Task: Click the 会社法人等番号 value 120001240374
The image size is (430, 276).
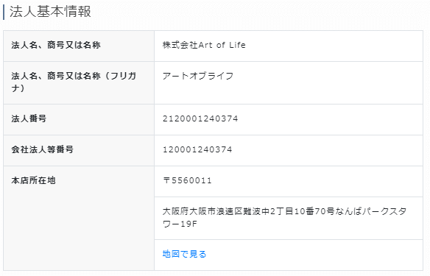Action: coord(197,149)
